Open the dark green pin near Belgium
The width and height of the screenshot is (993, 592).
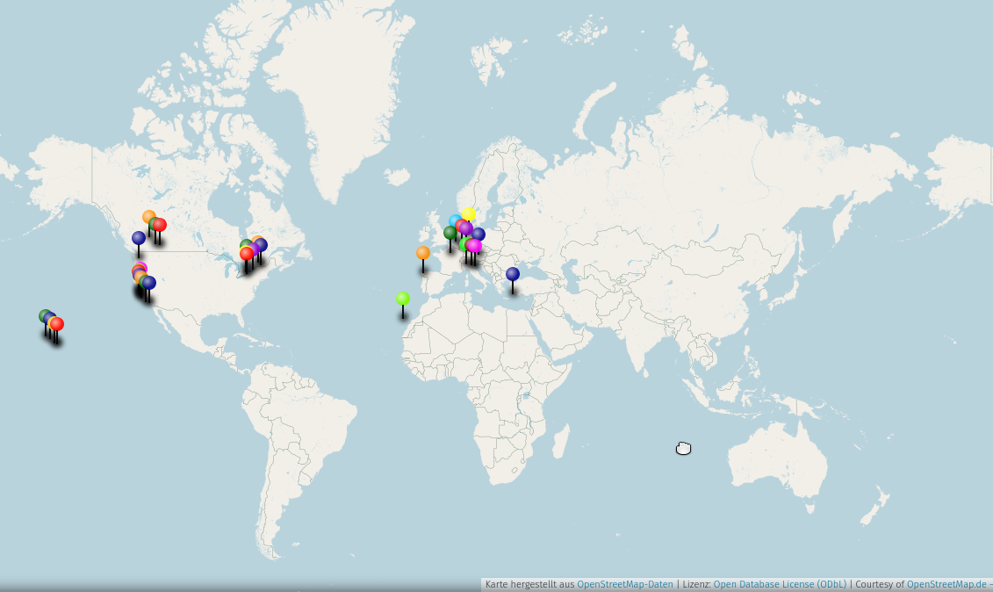tap(450, 233)
